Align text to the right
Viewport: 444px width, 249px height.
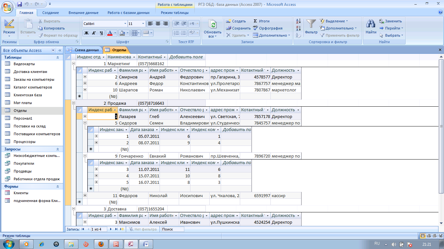pyautogui.click(x=165, y=24)
